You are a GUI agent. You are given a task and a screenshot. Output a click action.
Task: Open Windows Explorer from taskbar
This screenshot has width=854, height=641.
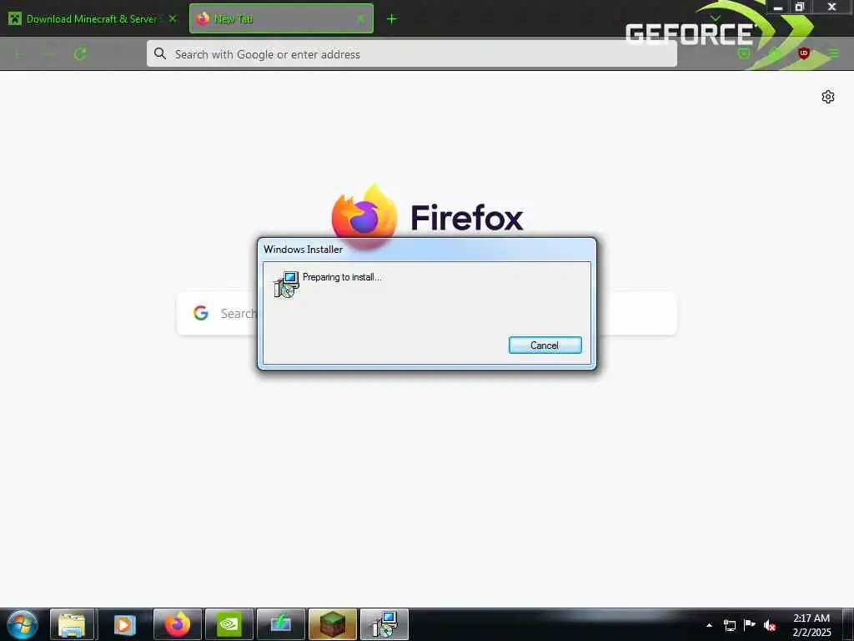click(72, 624)
